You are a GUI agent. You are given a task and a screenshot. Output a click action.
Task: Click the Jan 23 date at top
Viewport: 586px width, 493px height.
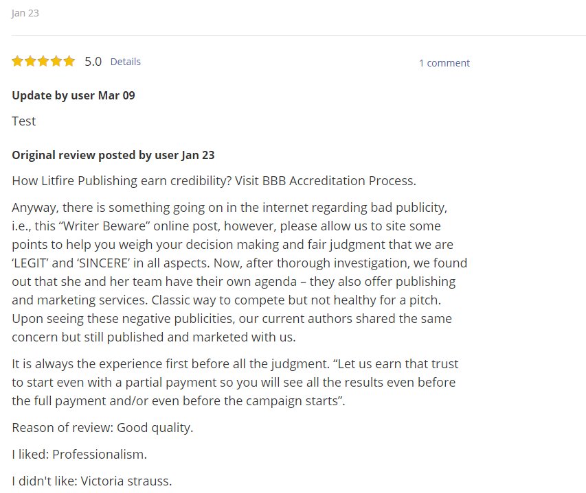click(25, 13)
